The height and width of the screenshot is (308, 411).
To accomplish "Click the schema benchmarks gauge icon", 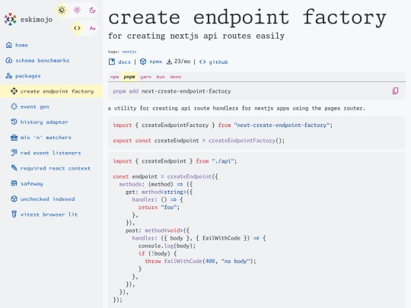I will (9, 61).
